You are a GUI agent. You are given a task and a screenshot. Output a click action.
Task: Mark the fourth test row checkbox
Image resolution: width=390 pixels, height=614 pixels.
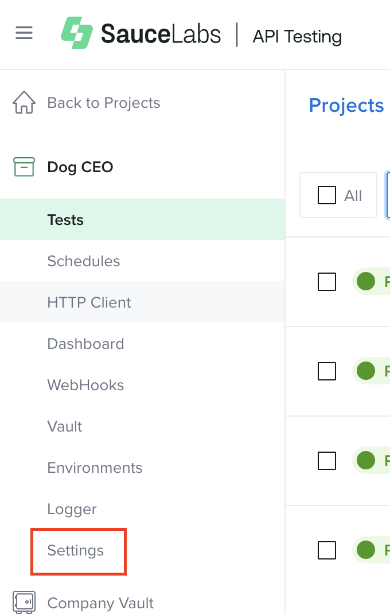[327, 550]
